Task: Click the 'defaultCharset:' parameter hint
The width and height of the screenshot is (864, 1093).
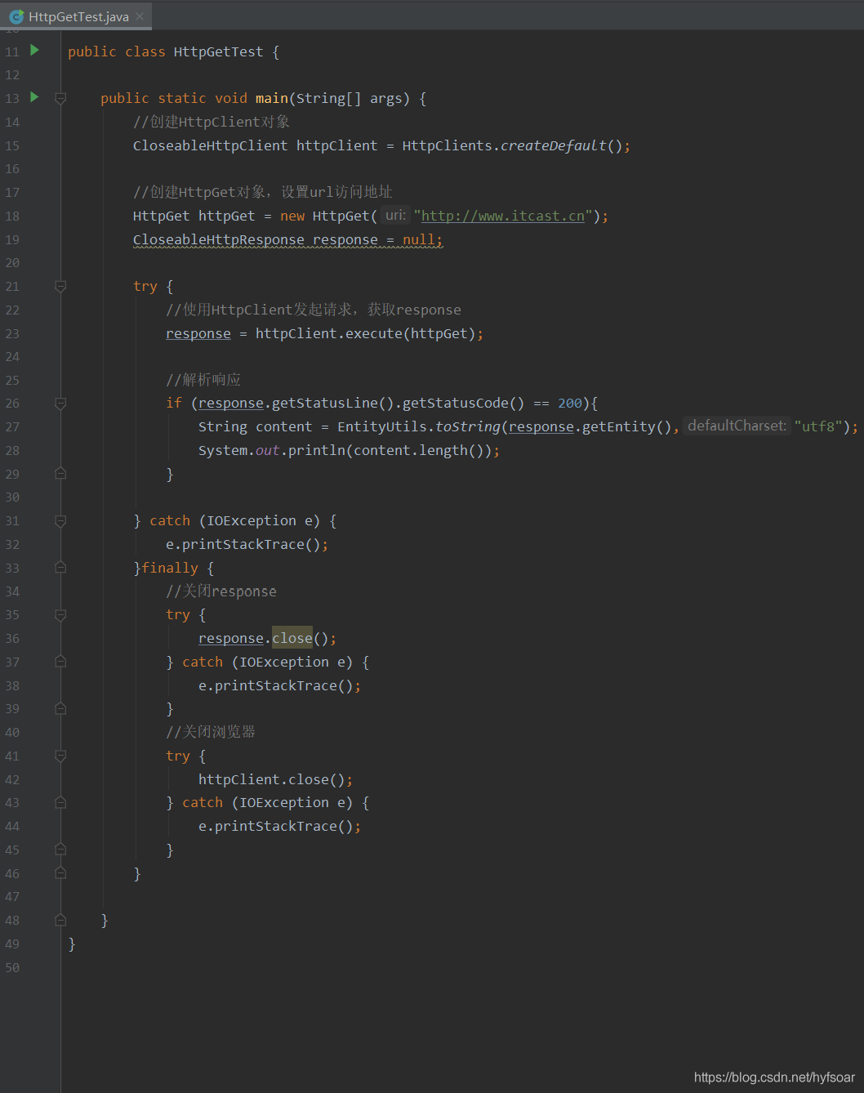Action: (x=737, y=426)
